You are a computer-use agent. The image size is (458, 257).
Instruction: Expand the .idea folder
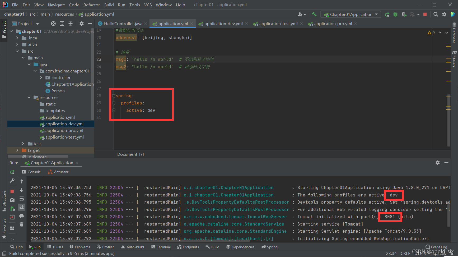(x=17, y=38)
